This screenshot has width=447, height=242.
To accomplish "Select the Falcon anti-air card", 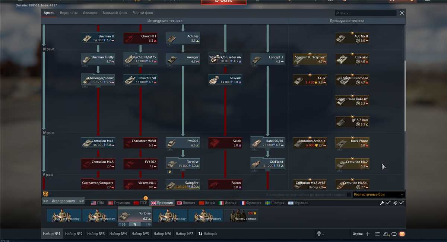I will (x=225, y=185).
